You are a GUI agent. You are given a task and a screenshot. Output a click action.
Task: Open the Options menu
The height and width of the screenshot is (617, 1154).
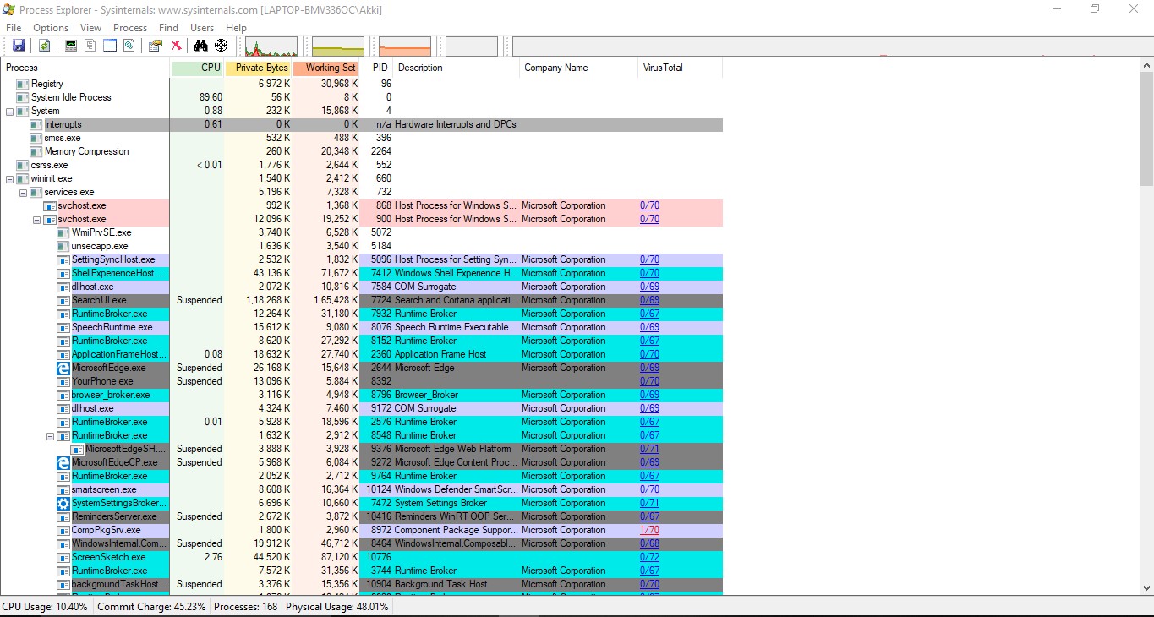pyautogui.click(x=51, y=28)
